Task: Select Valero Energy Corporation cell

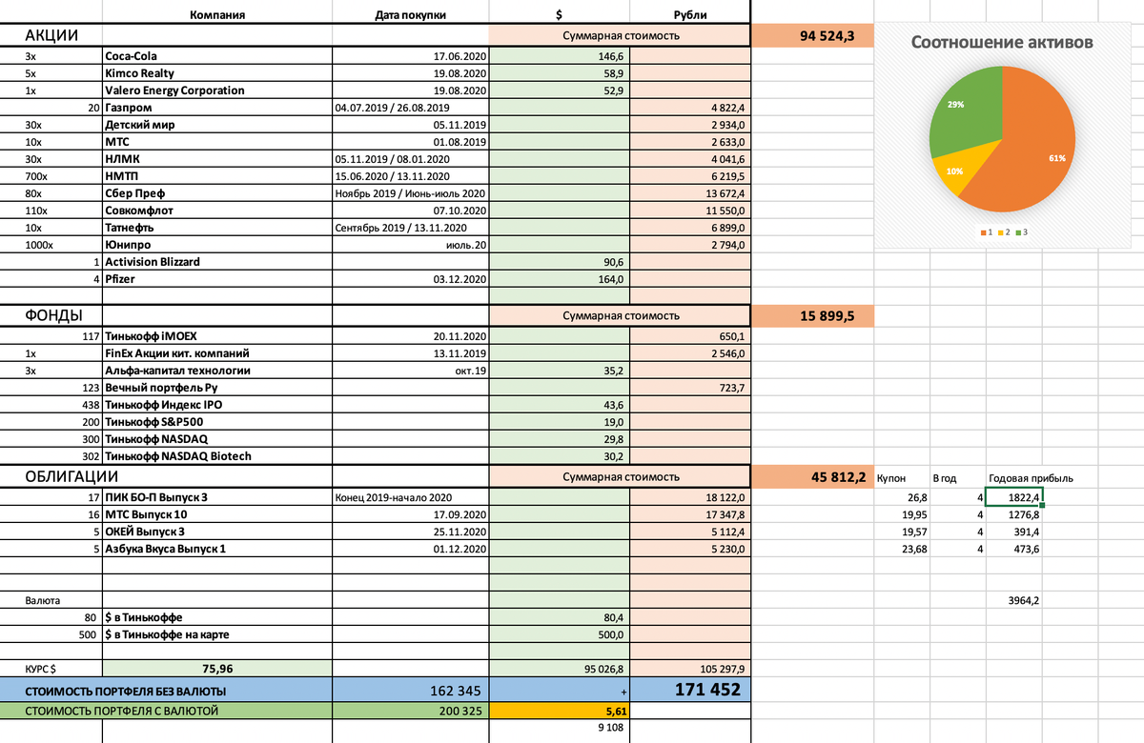Action: click(x=217, y=90)
